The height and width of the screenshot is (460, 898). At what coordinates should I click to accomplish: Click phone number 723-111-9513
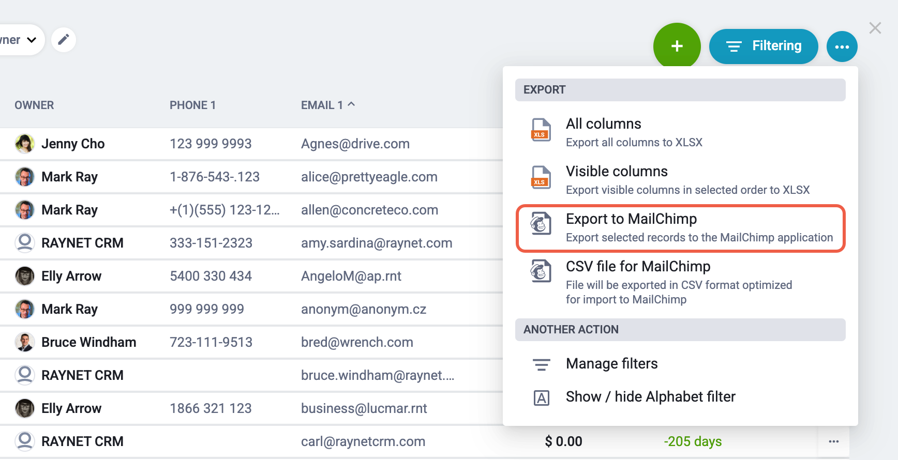tap(211, 342)
